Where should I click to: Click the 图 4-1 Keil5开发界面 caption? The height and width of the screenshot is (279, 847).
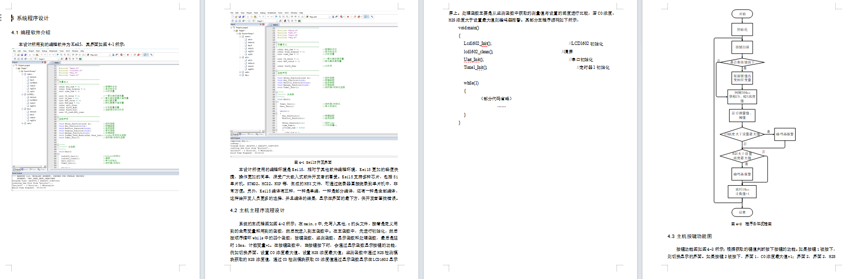313,162
